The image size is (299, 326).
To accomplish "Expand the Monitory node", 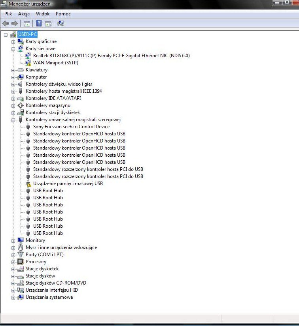I will point(13,241).
